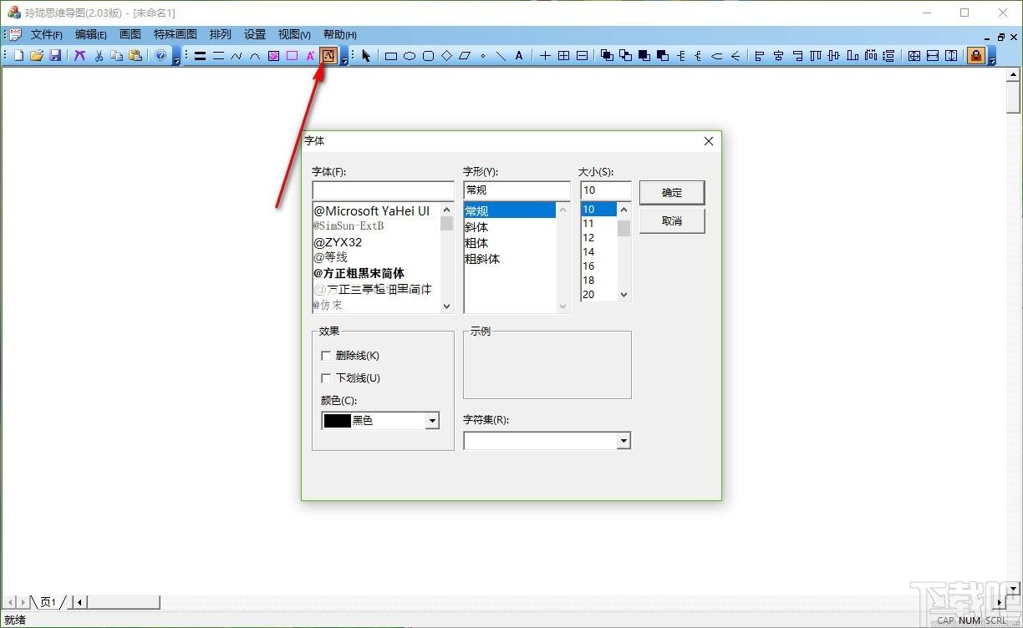
Task: Select @ZYX32 in font list
Action: 338,242
